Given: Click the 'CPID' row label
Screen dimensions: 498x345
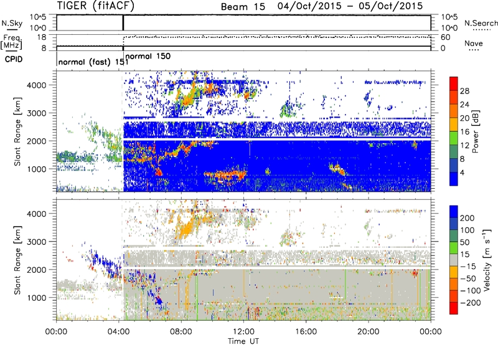Looking at the screenshot, I should point(14,59).
